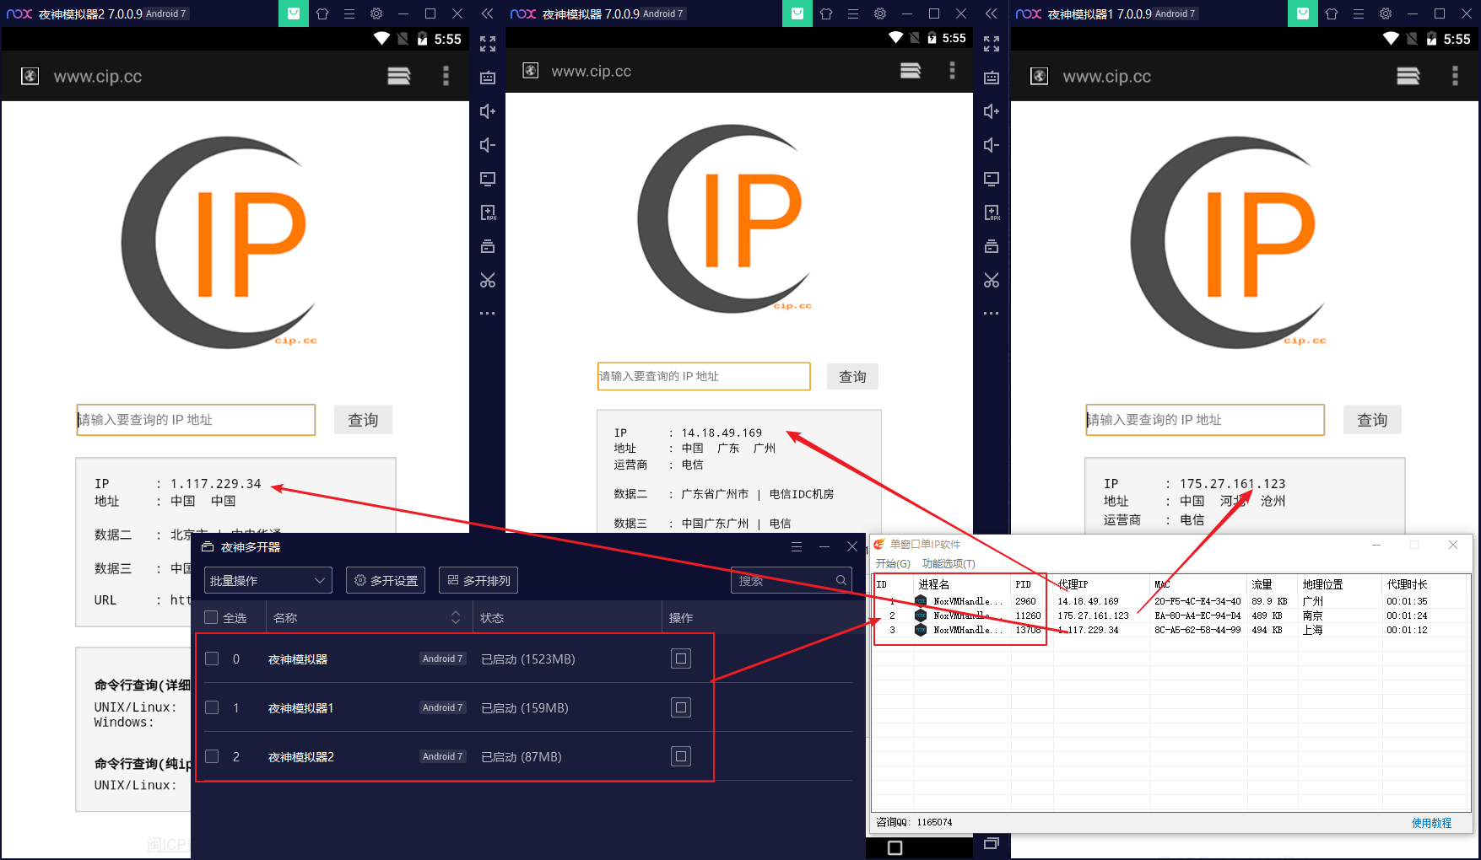Show more tools in unnumbered 夜神模拟器 sidebar
This screenshot has height=860, width=1481.
992,314
